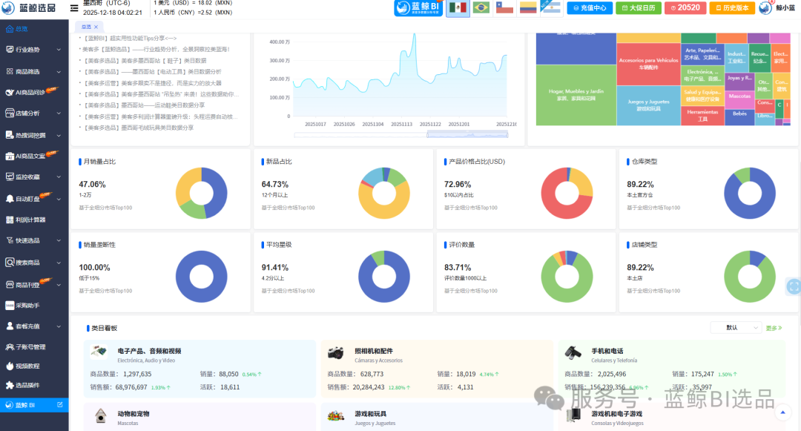Switch to the Colombia flag site
The image size is (801, 431).
point(528,7)
